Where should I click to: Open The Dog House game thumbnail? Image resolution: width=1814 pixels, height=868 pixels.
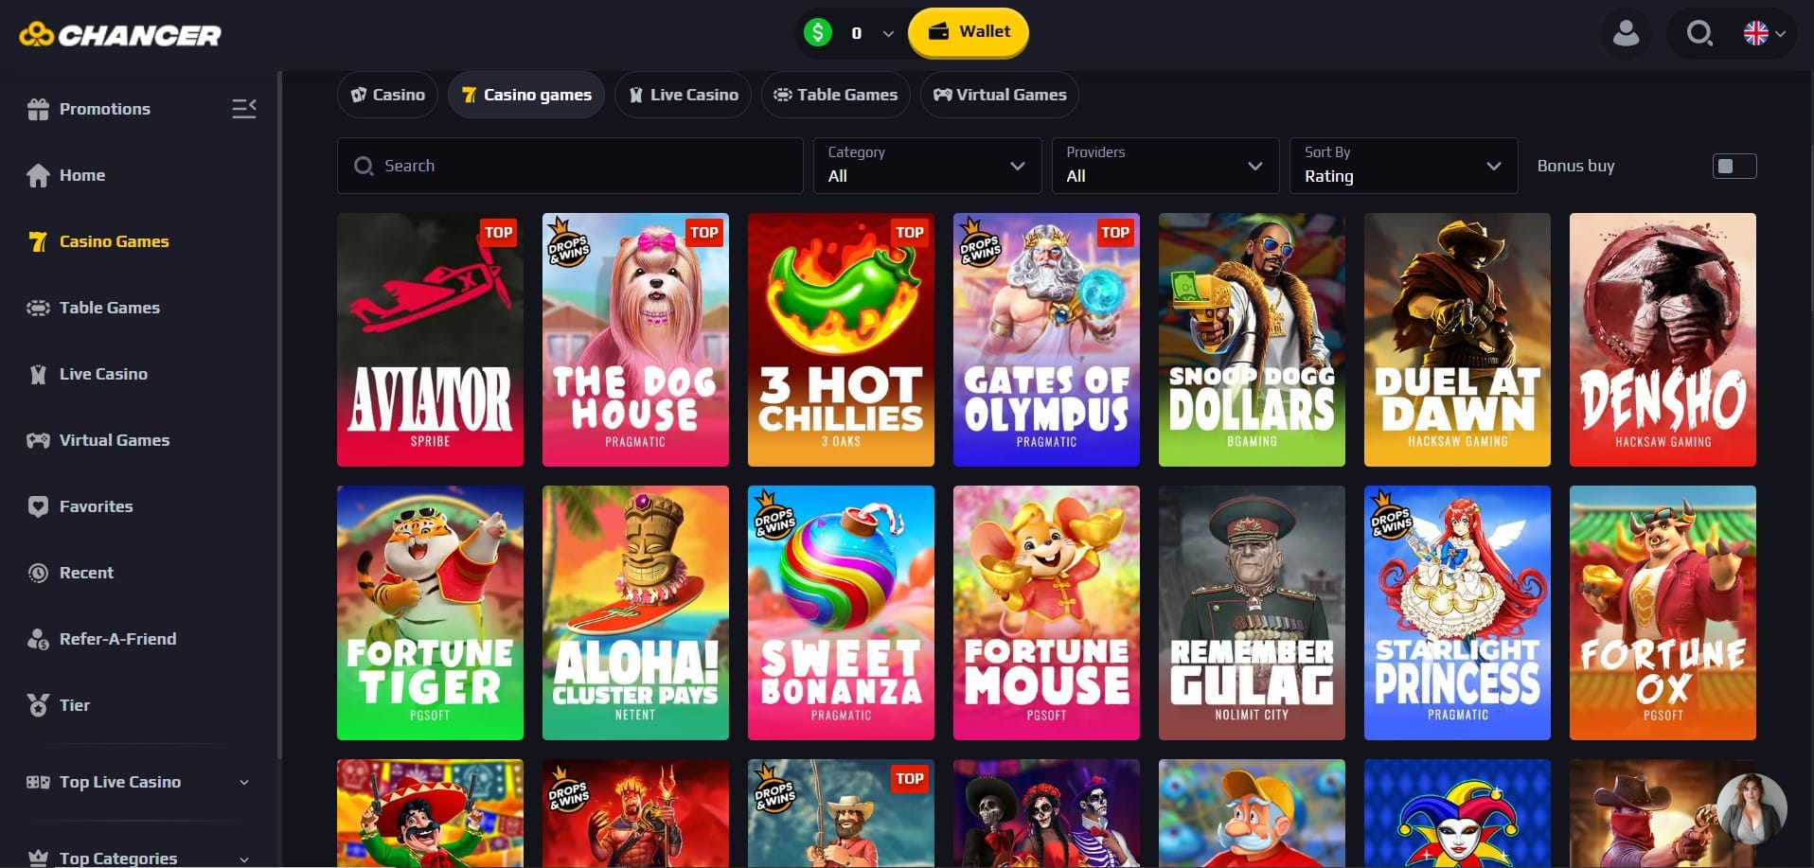[635, 340]
